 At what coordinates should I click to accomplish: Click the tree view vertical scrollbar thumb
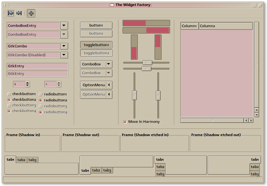click(257, 65)
